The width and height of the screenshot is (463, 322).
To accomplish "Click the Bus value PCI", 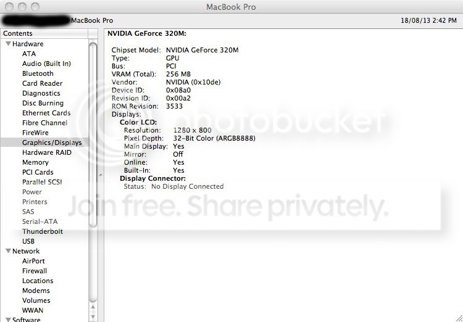I will click(x=171, y=66).
